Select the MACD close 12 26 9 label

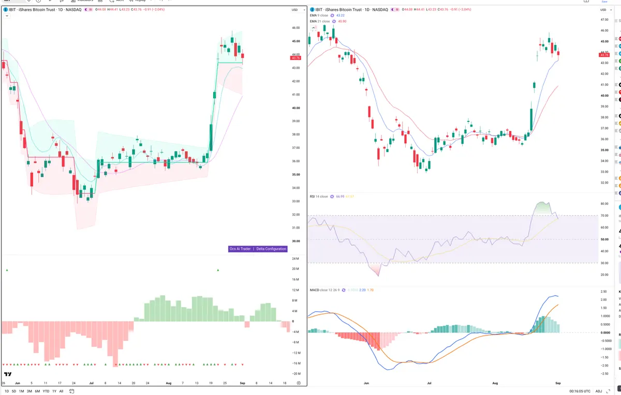(325, 290)
